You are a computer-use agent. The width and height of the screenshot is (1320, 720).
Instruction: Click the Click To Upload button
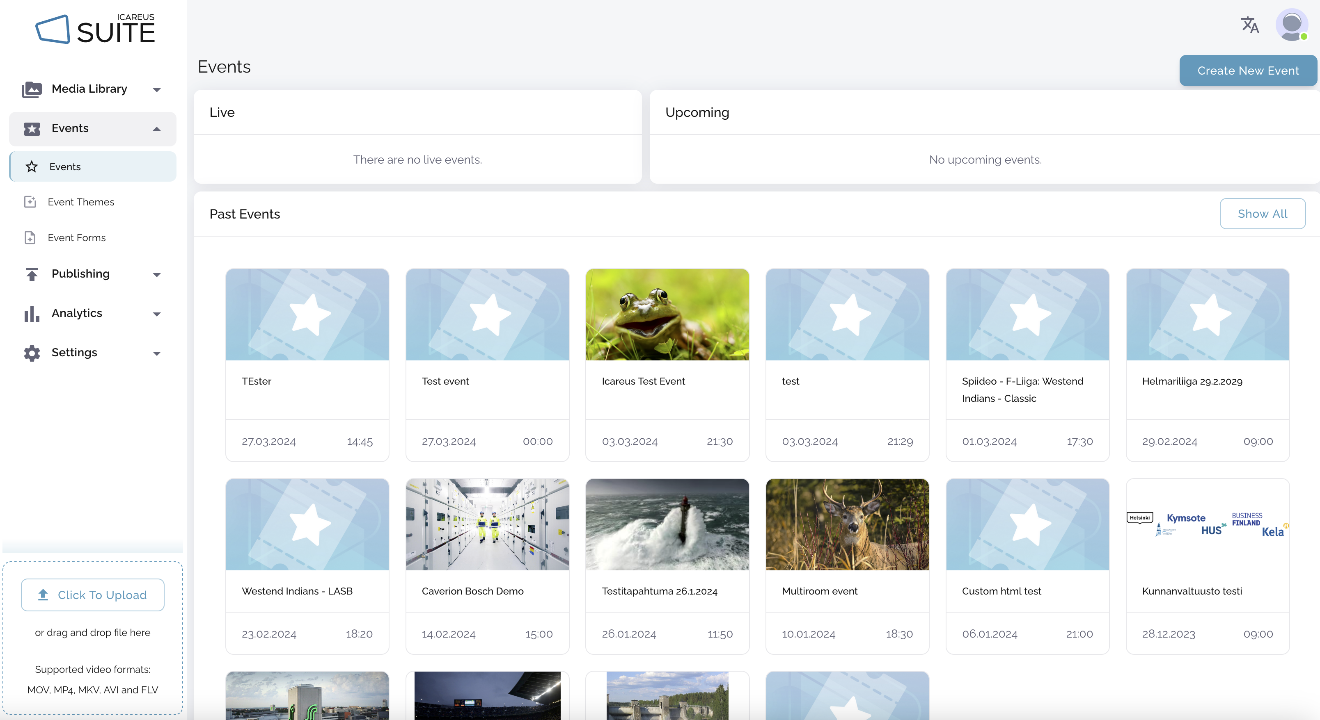click(92, 595)
